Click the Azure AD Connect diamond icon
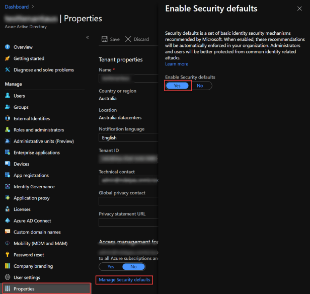The width and height of the screenshot is (310, 294). pos(8,220)
